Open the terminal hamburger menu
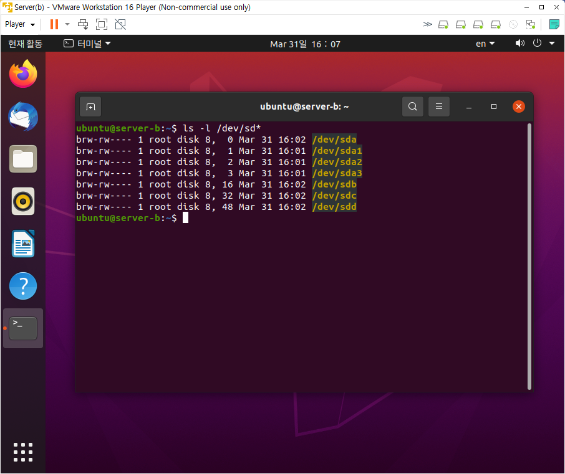This screenshot has height=474, width=565. tap(439, 107)
